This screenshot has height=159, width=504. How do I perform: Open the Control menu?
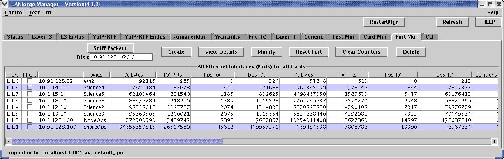[x=14, y=13]
